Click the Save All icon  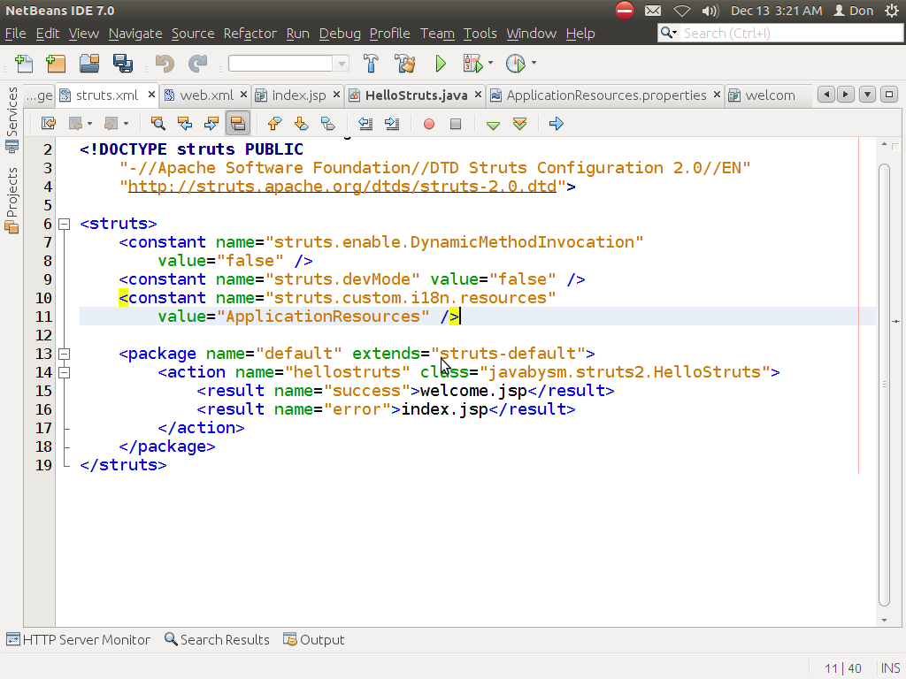coord(123,63)
